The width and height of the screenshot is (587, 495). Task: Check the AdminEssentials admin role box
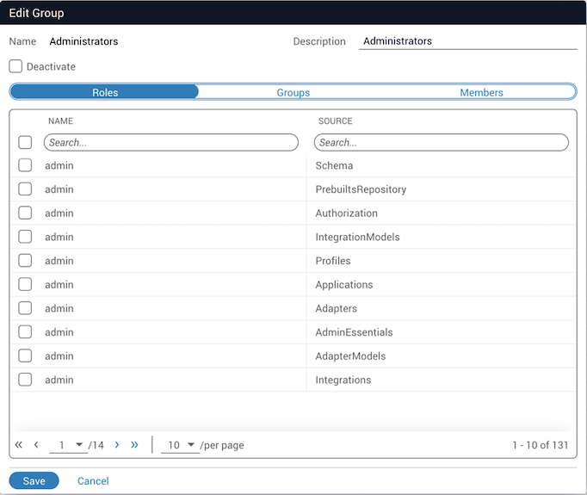(25, 332)
